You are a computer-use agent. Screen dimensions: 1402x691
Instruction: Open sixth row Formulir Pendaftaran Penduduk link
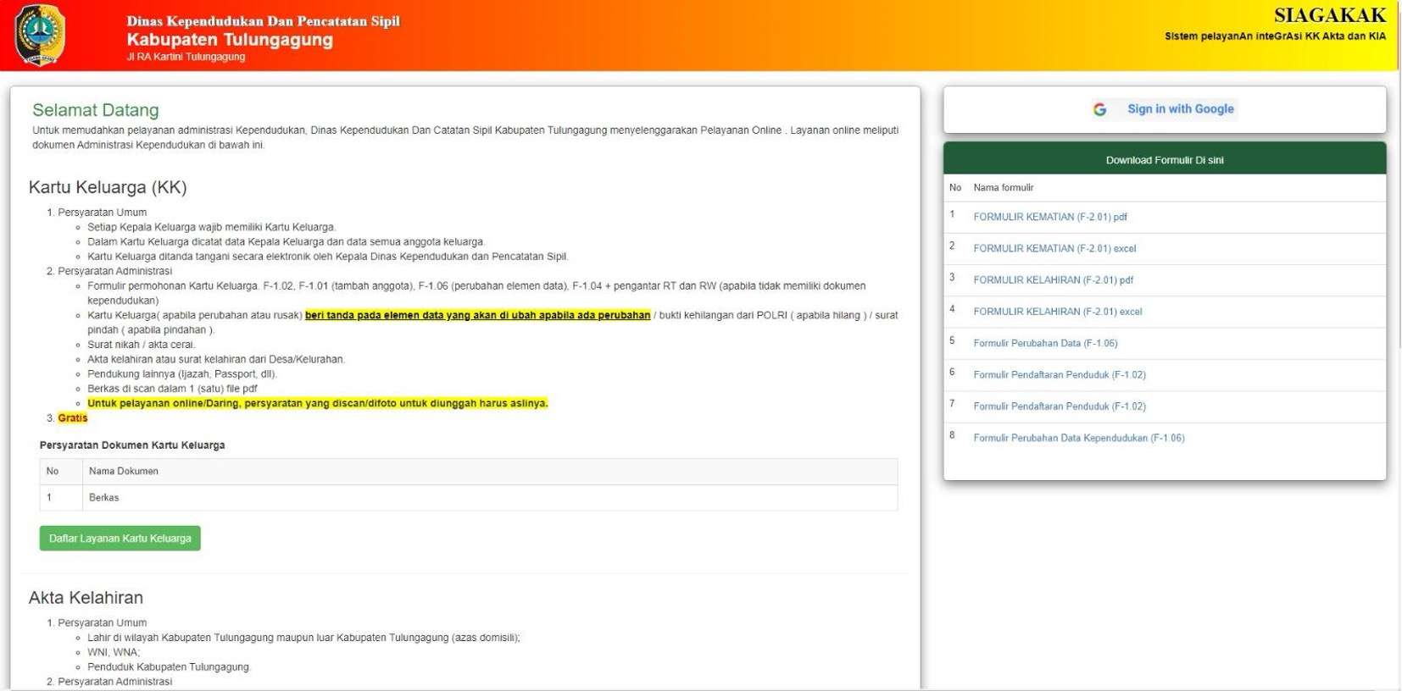1060,374
